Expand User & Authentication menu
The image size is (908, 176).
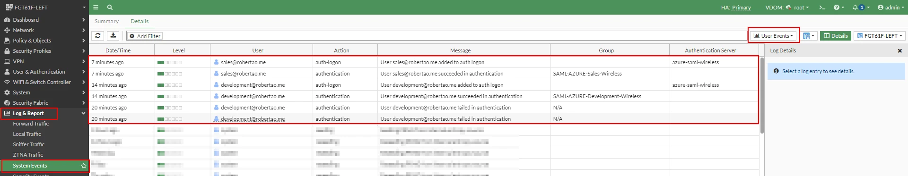(x=44, y=72)
